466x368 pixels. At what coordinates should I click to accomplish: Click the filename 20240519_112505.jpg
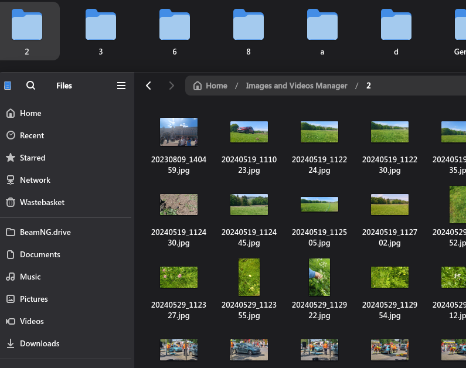coord(319,237)
